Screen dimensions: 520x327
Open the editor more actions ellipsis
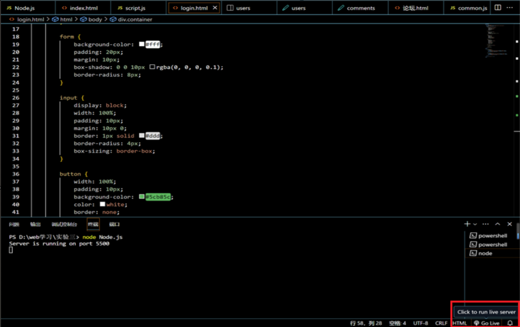coord(510,7)
